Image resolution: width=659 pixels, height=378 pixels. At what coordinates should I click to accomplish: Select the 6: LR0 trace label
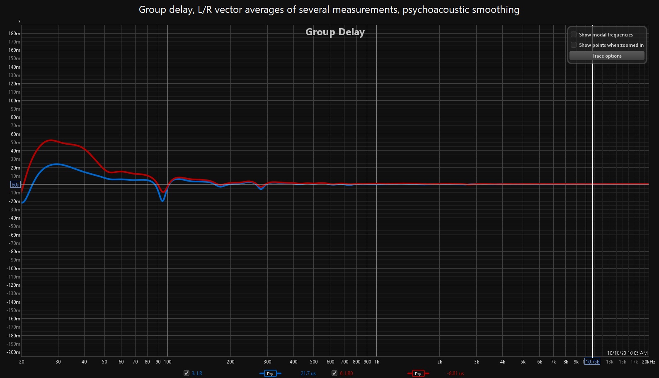click(x=346, y=373)
